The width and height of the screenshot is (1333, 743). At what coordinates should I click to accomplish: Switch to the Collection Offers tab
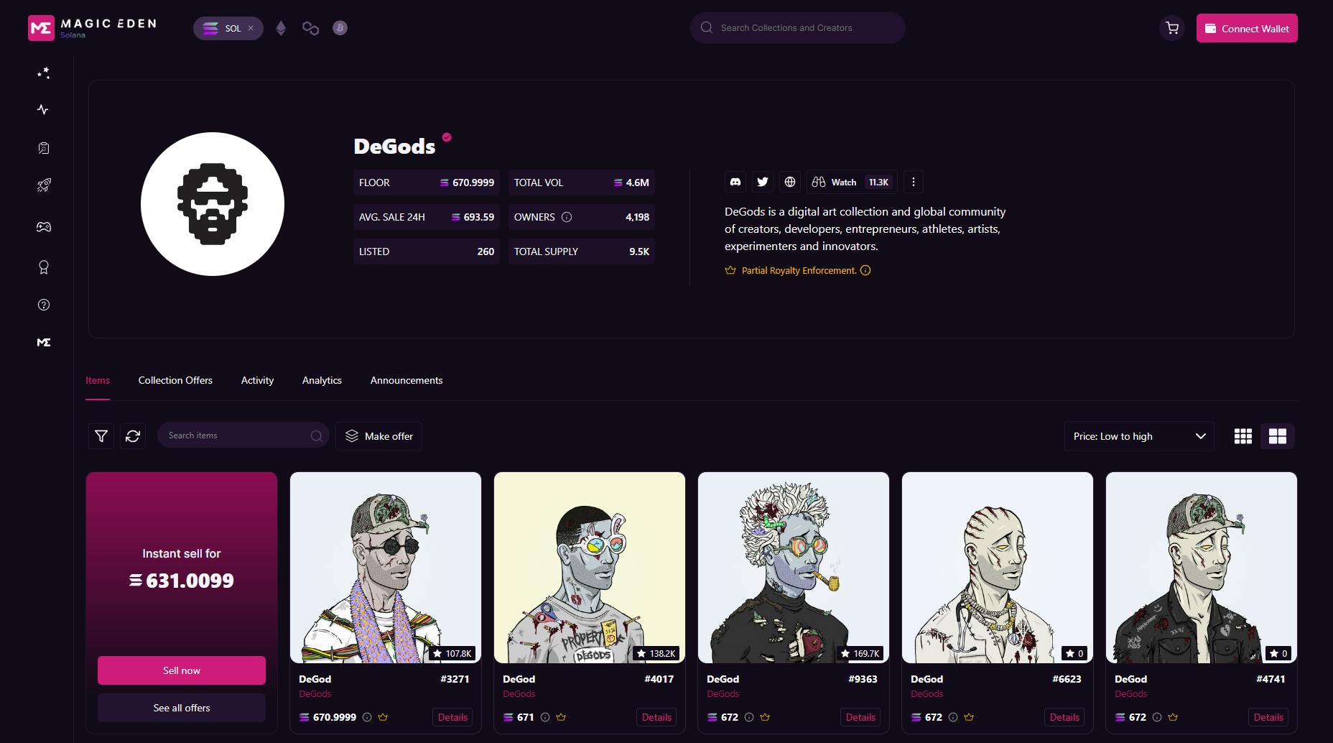click(175, 380)
